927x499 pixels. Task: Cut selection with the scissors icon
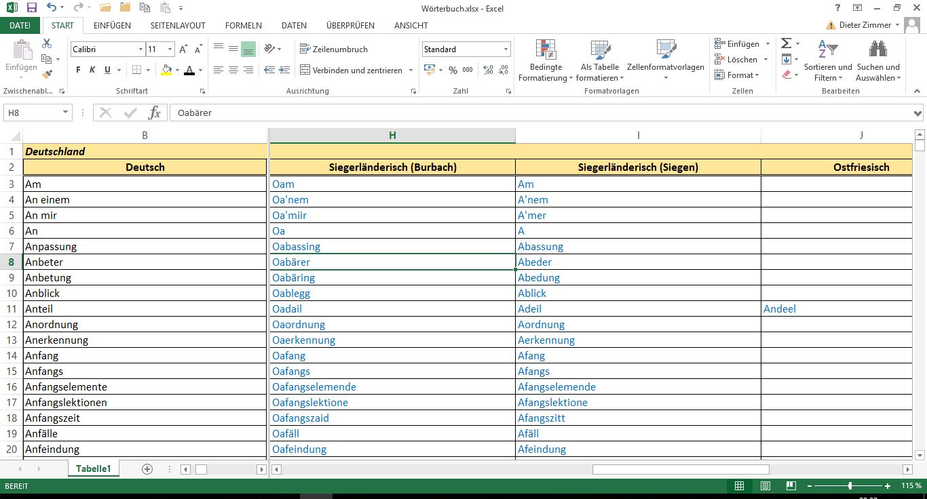(x=47, y=43)
